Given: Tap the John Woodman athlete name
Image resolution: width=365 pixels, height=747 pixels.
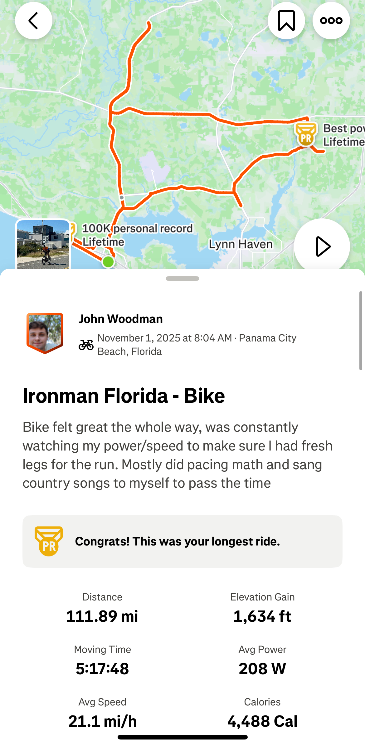Looking at the screenshot, I should click(121, 319).
